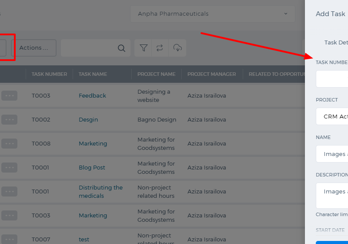Open row menu for Blog Post
348x244 pixels.
pos(9,168)
